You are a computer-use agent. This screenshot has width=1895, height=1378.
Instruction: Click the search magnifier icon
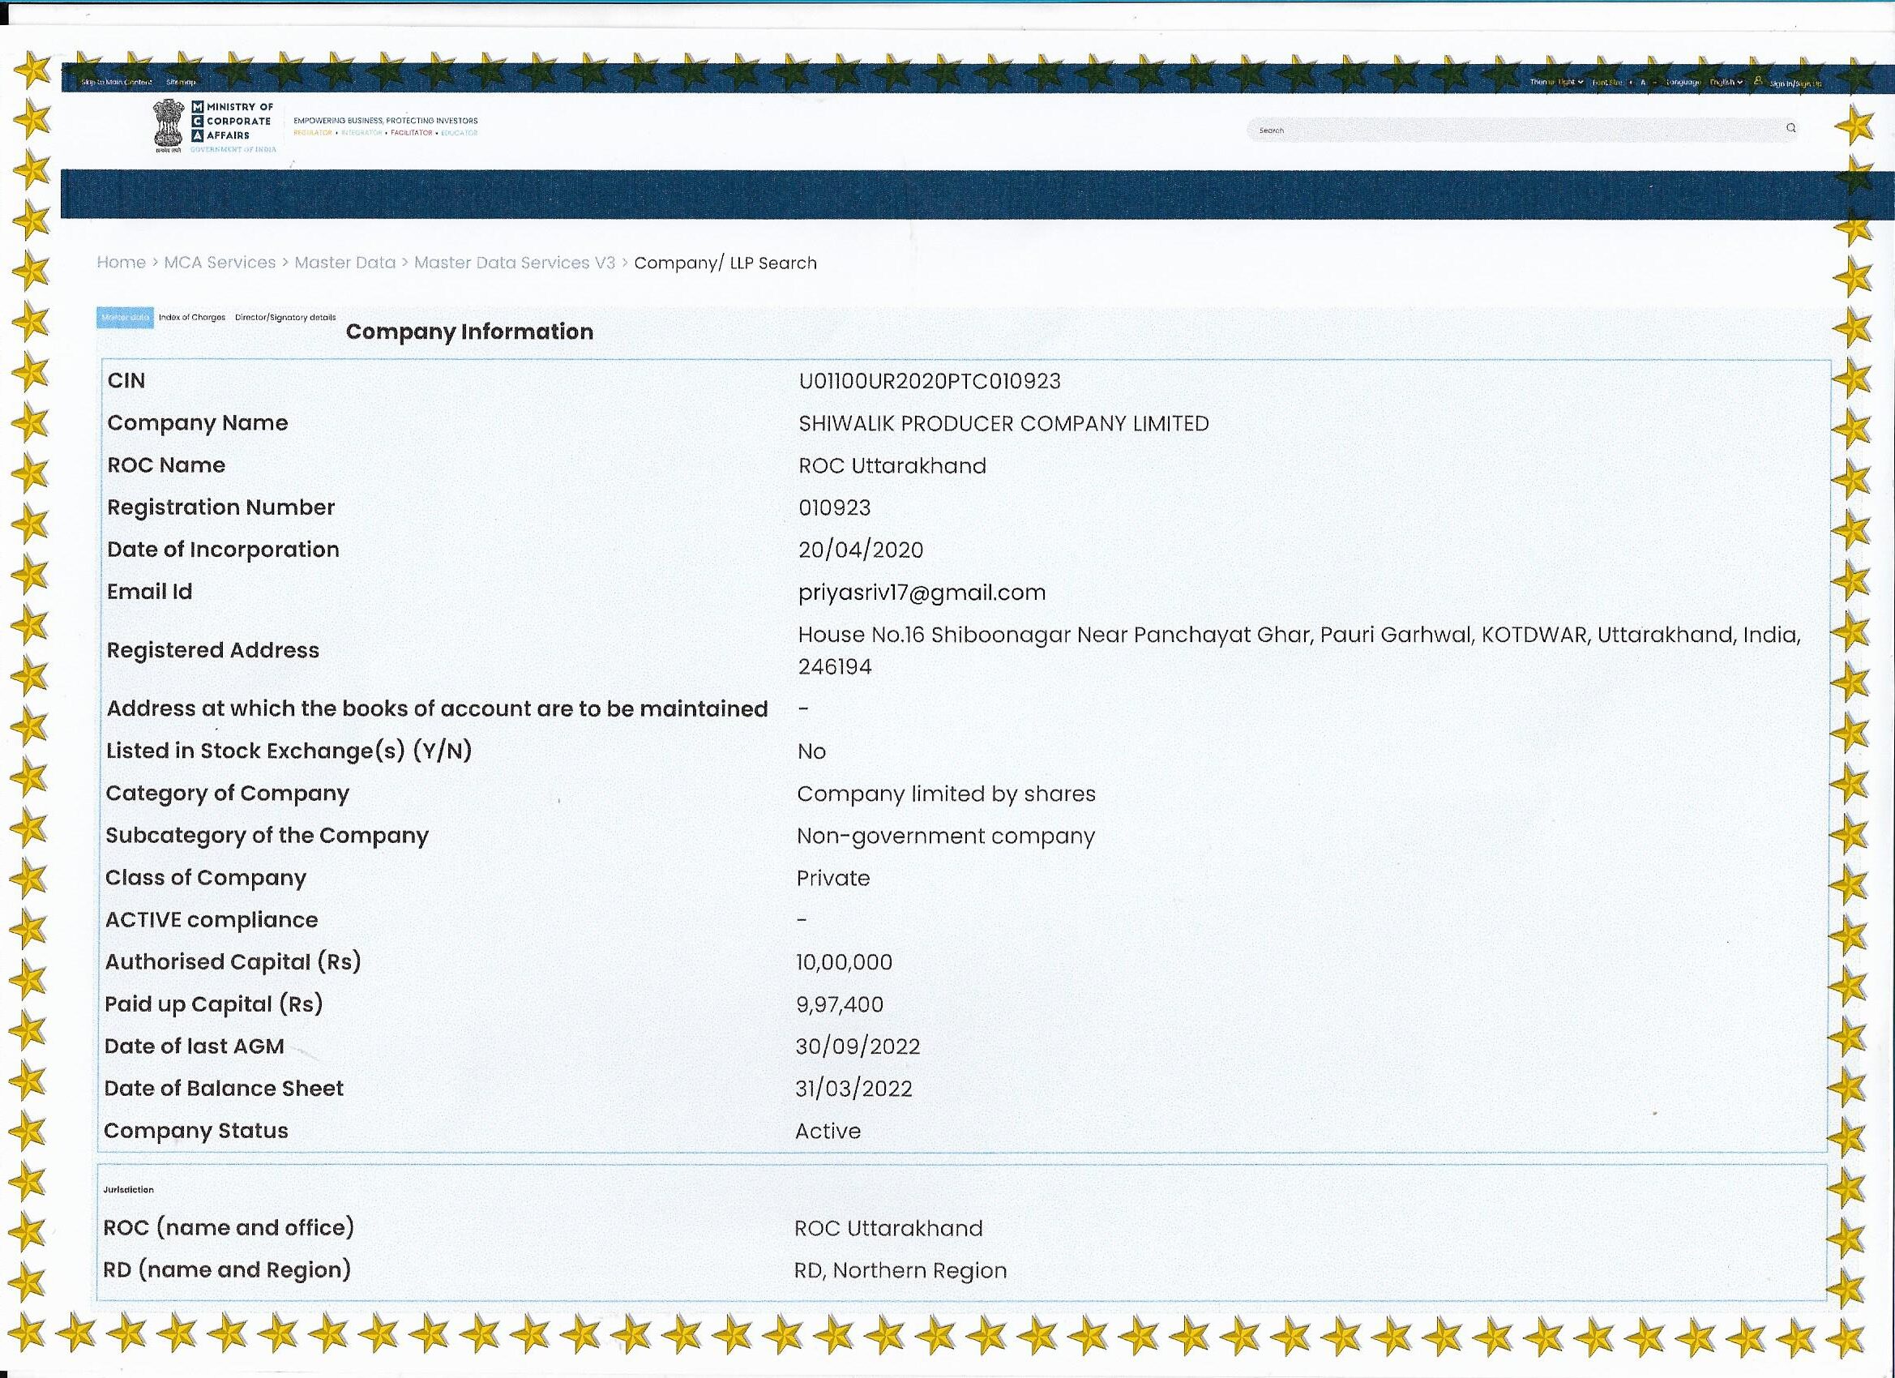1790,128
